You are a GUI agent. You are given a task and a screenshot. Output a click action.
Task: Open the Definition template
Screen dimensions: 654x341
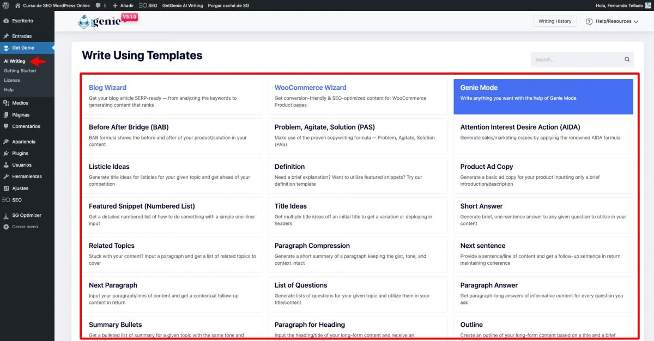358,175
